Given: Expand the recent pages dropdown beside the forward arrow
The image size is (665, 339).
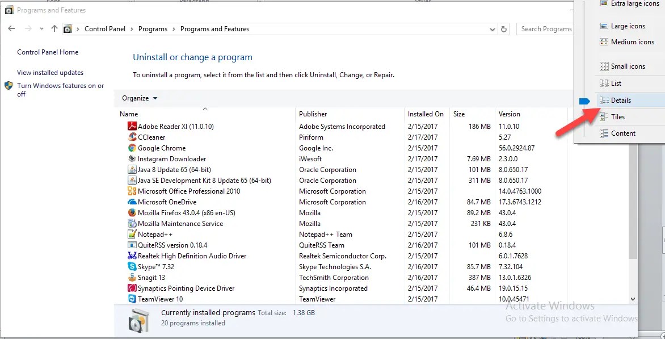Looking at the screenshot, I should [x=41, y=28].
